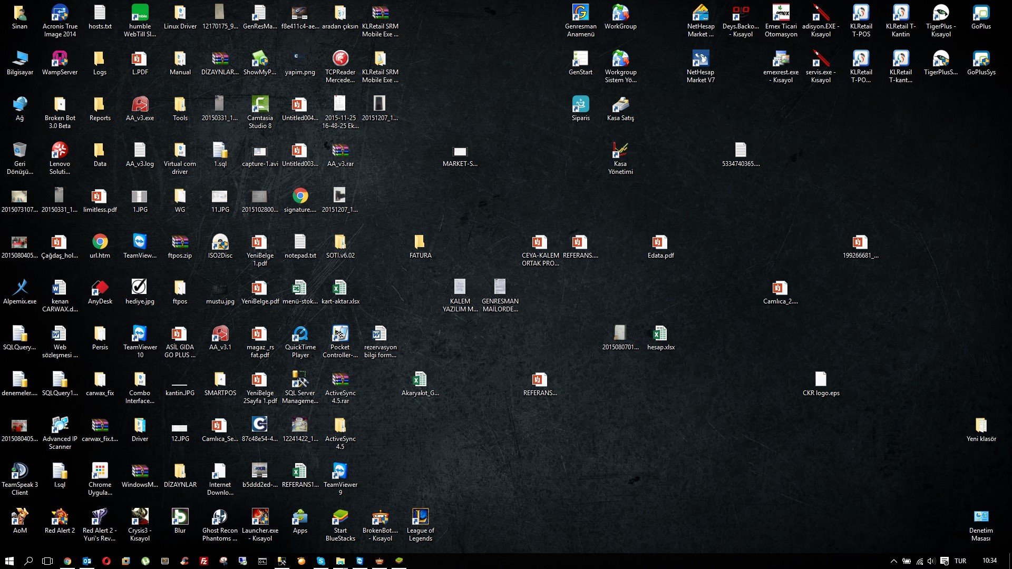
Task: Open hosts.txt text file
Action: click(100, 17)
